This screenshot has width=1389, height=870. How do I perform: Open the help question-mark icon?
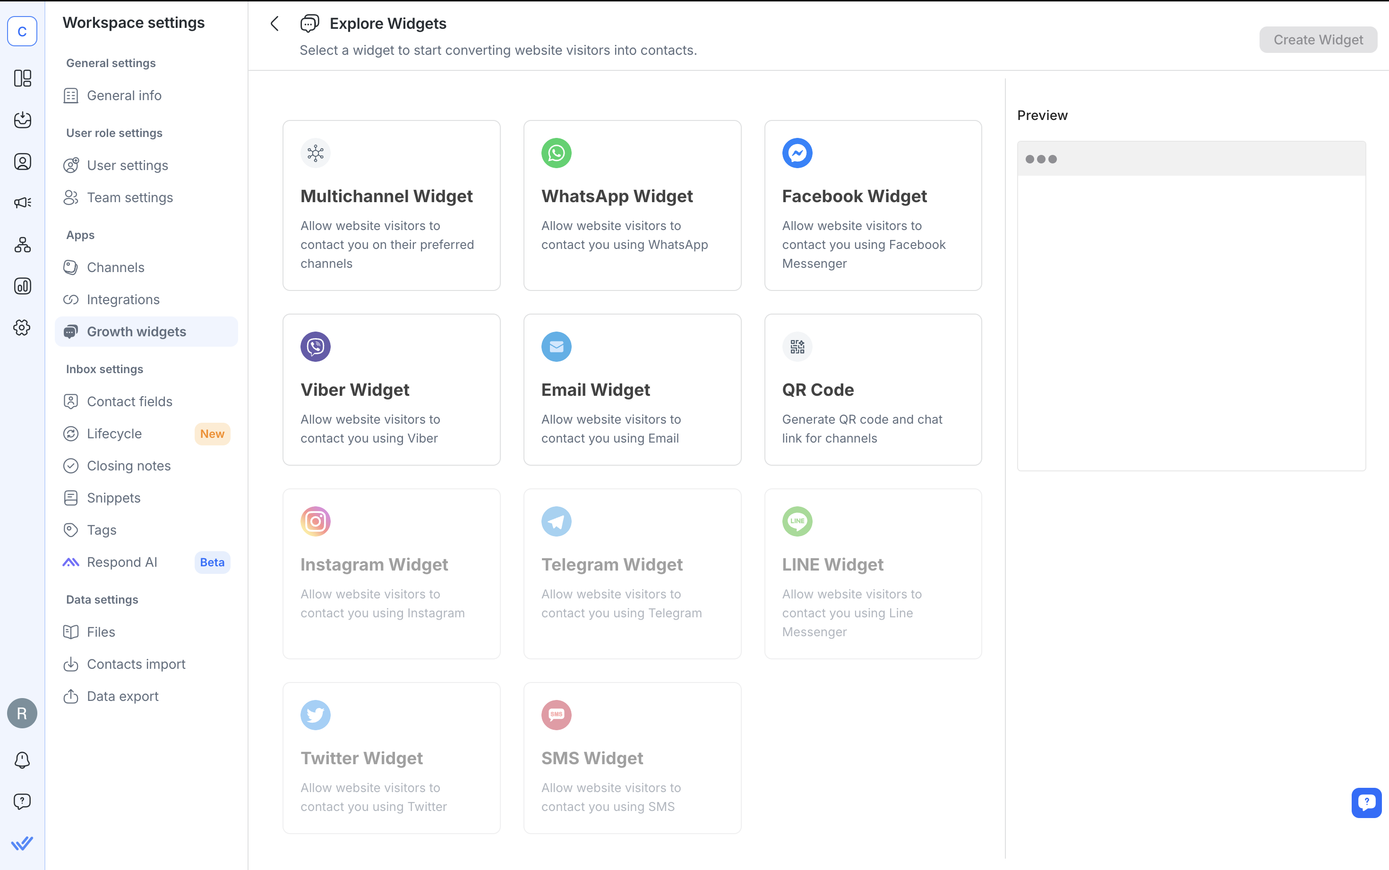[22, 801]
